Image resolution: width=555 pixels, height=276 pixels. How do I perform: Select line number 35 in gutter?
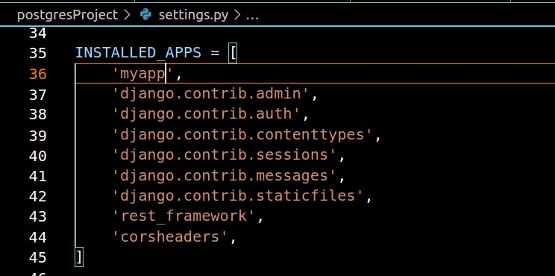(x=38, y=54)
